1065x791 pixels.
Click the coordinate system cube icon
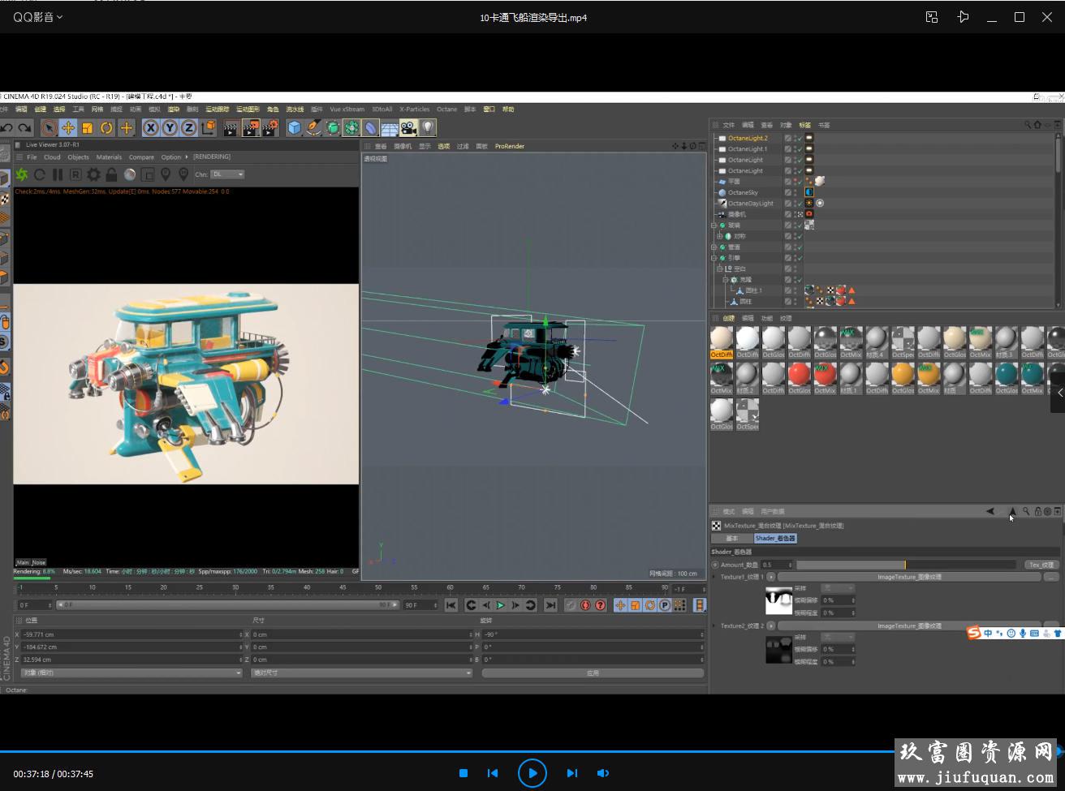tap(209, 128)
